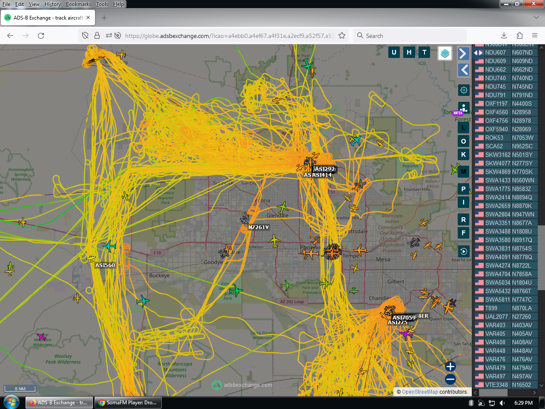The image size is (545, 409).
Task: Open the Tools menu
Action: tap(102, 4)
